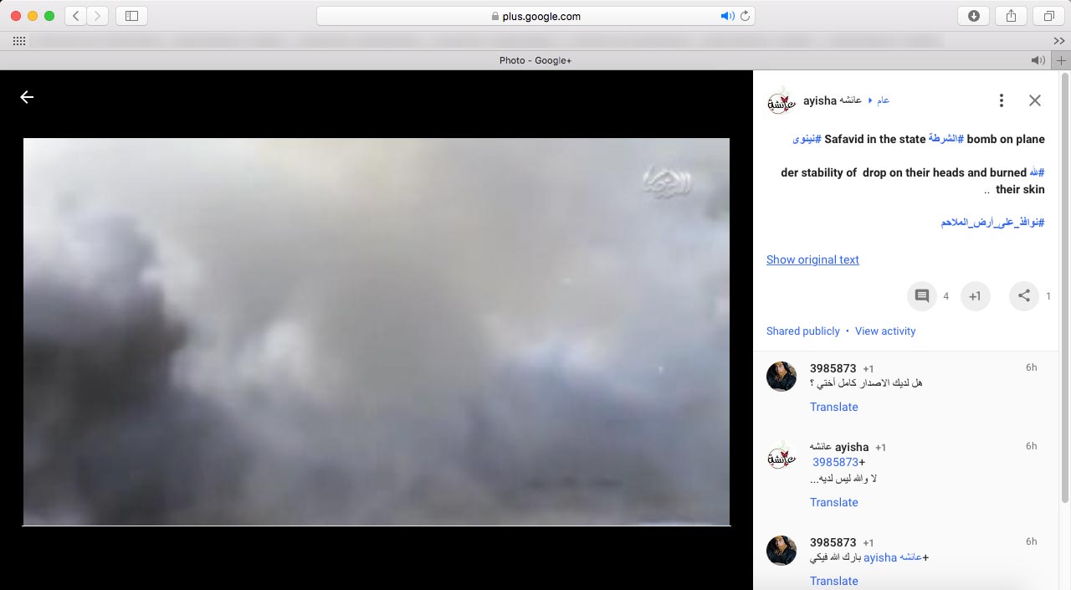Image resolution: width=1071 pixels, height=590 pixels.
Task: Open the three-dot post options menu
Action: pyautogui.click(x=1001, y=100)
